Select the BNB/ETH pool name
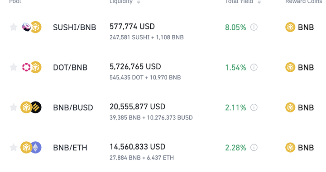Screen dimensions: 326x172 tap(70, 148)
